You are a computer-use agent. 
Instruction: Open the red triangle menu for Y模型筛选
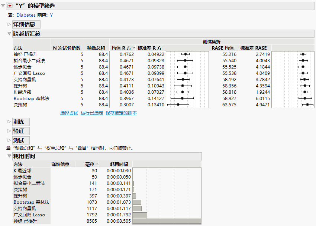10,6
